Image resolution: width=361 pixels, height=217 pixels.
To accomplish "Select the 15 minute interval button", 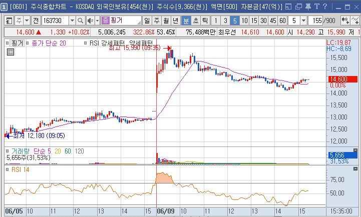I will point(254,20).
